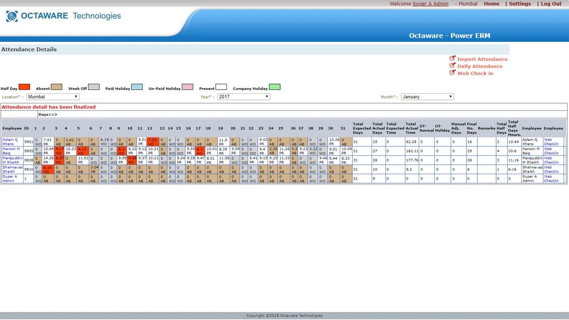Click the tan Absent legend swatch
Screen dimensions: 569x320
(x=56, y=87)
